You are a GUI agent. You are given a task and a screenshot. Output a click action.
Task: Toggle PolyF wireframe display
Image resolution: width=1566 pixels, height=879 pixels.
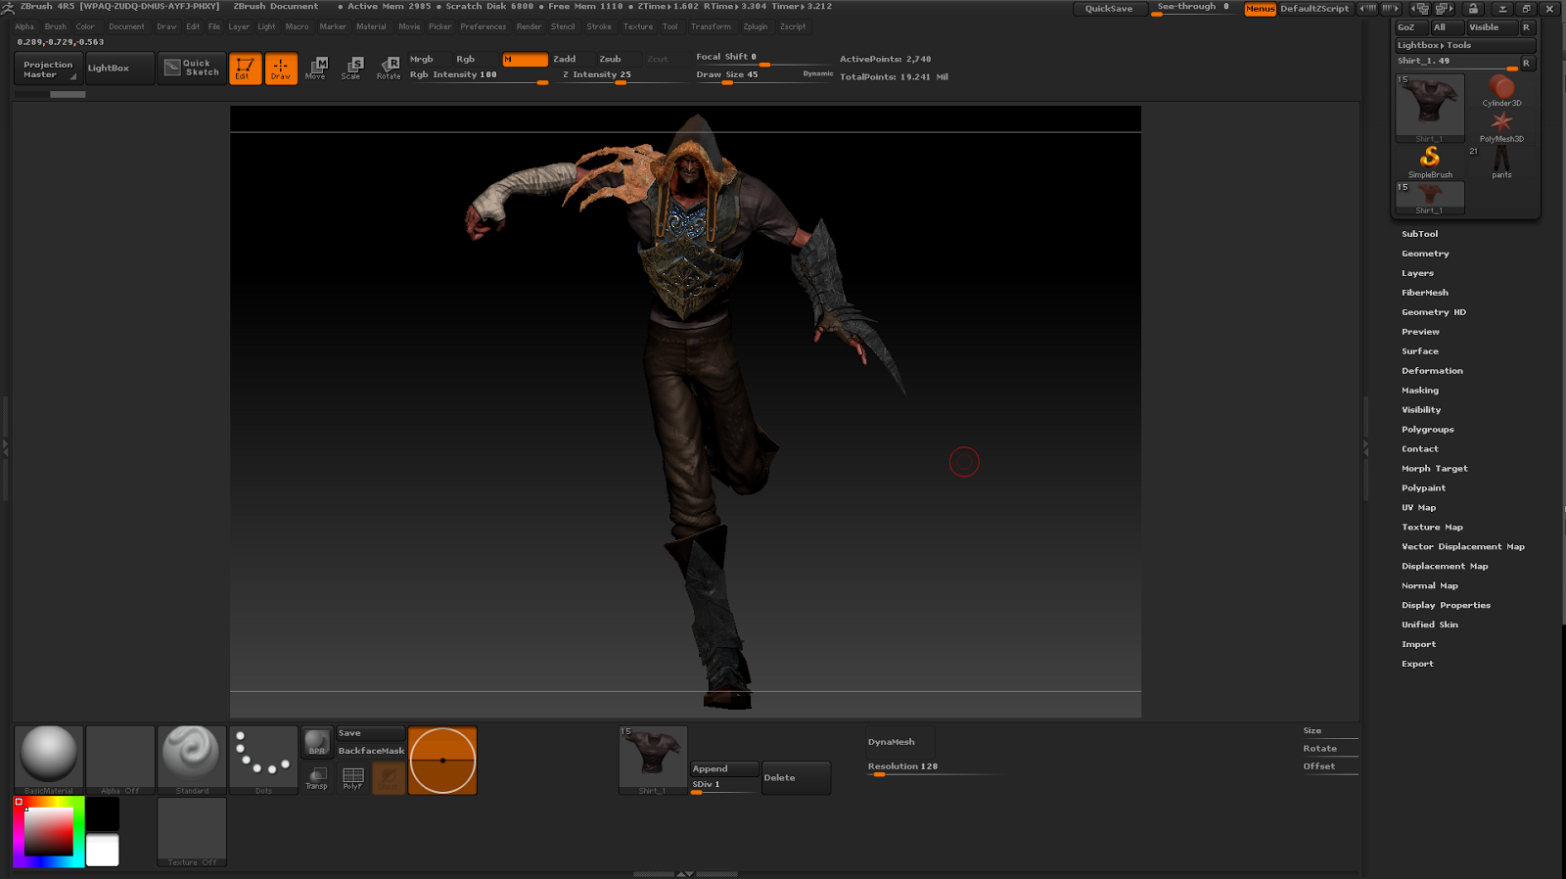coord(352,777)
